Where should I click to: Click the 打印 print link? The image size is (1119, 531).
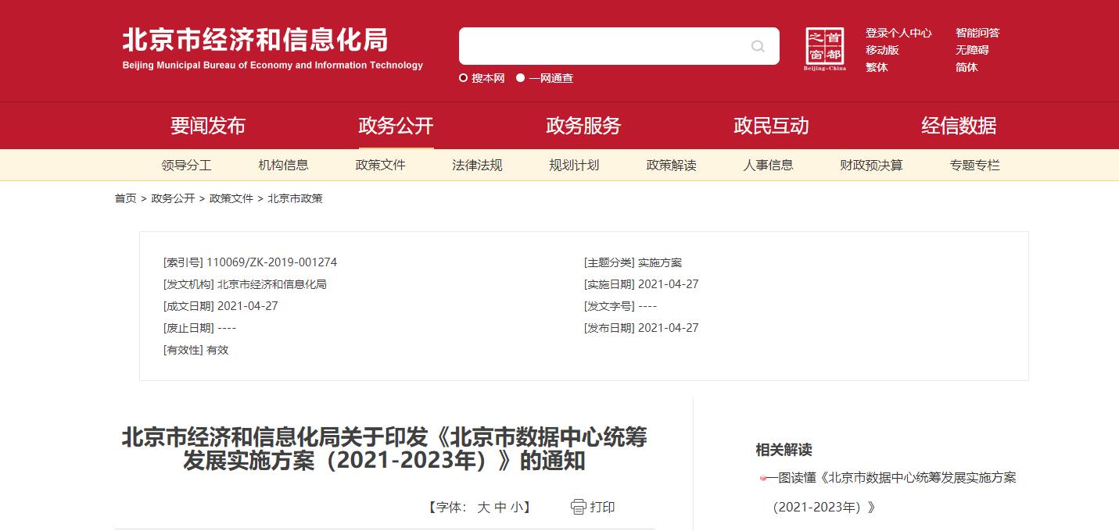pos(602,508)
